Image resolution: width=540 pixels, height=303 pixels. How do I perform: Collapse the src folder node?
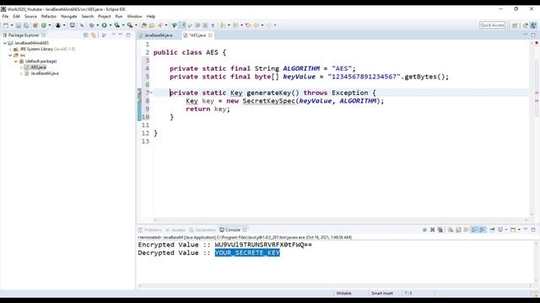click(10, 55)
